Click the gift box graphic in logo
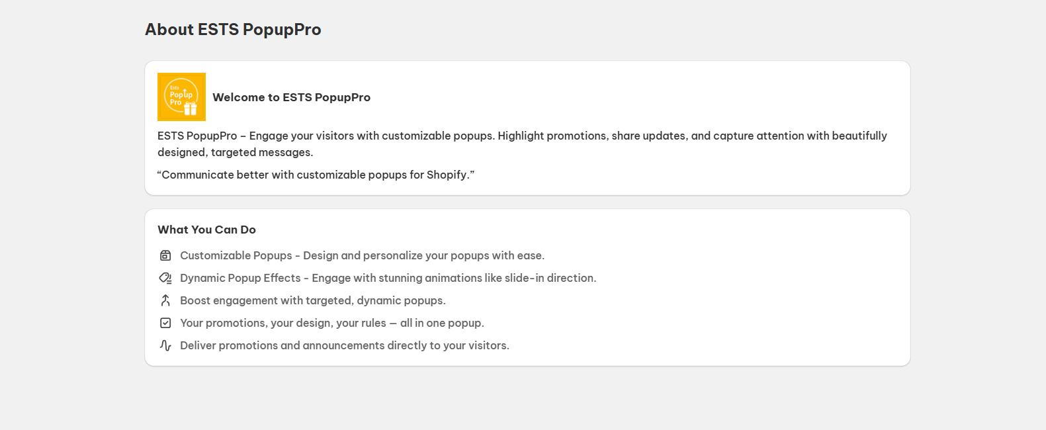This screenshot has width=1046, height=430. coord(191,109)
